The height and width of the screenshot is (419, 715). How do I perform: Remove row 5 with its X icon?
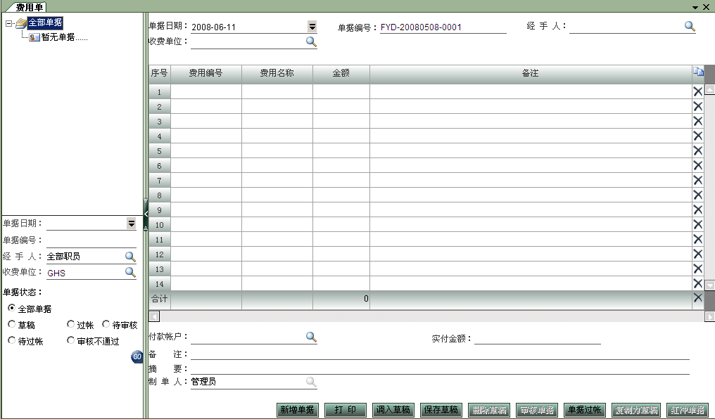[x=697, y=150]
